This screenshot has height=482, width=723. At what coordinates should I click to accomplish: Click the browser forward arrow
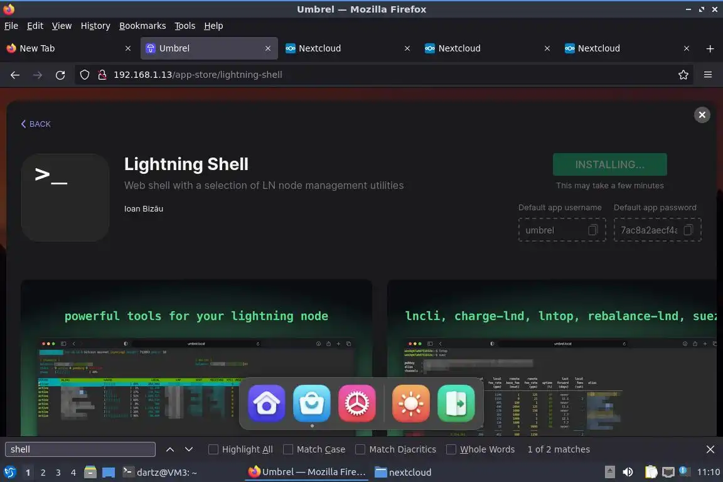38,75
